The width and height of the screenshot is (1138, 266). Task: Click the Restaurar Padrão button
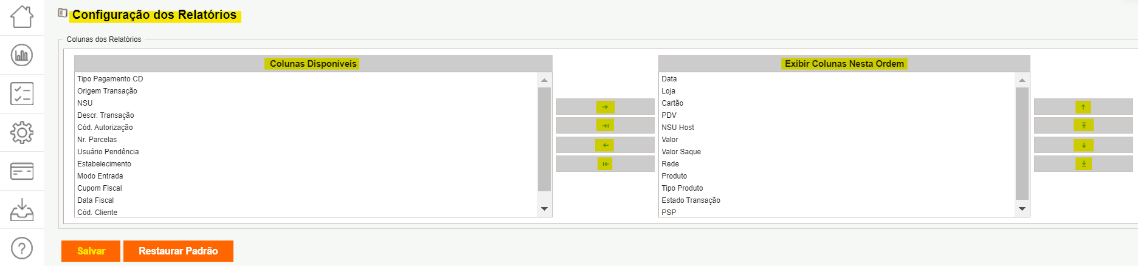click(x=178, y=251)
